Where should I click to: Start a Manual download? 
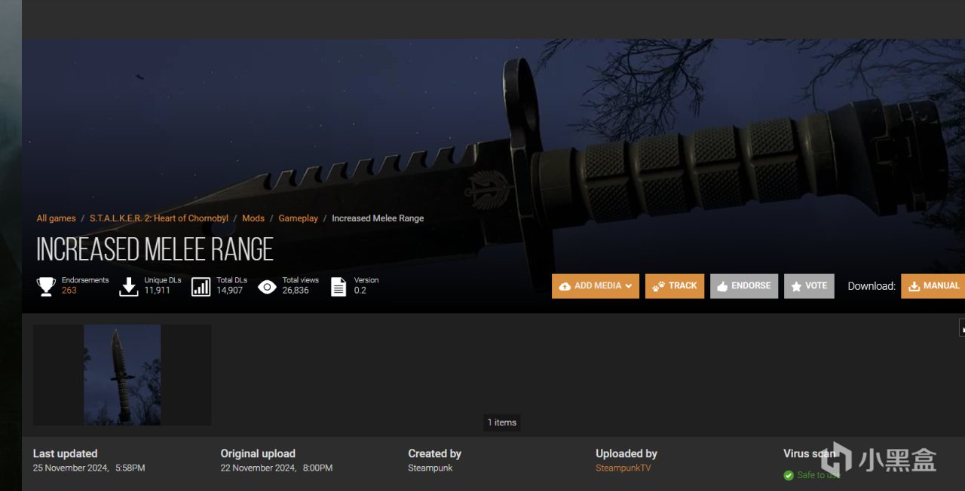click(933, 286)
